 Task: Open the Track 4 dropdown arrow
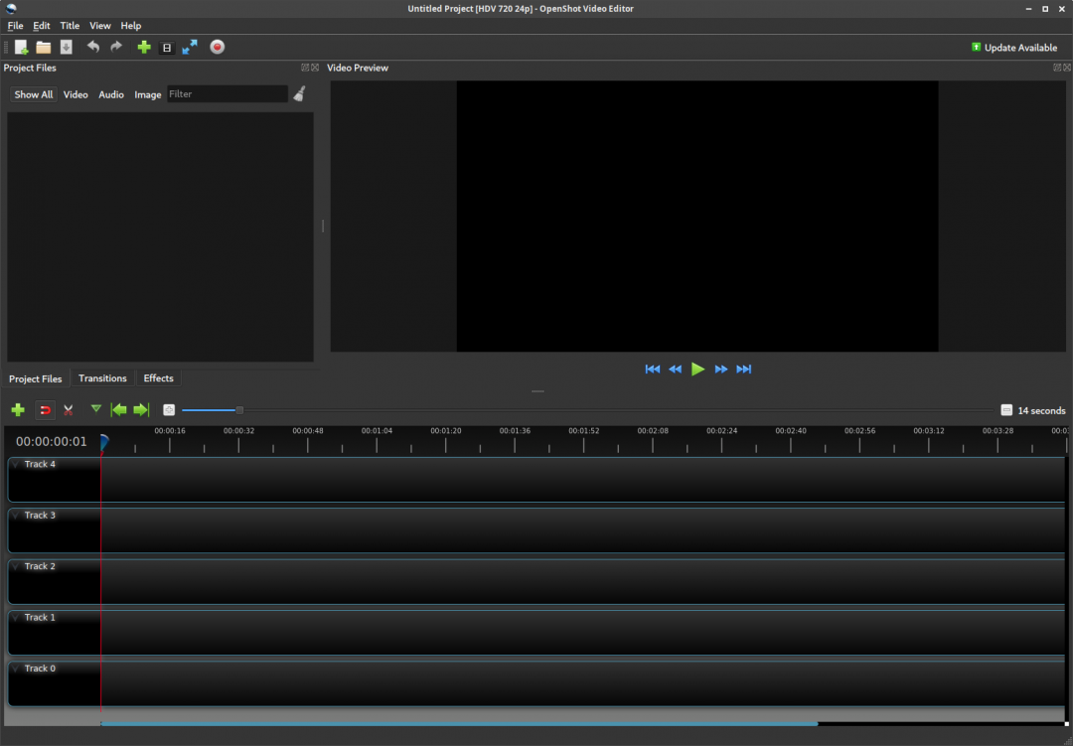click(x=16, y=464)
